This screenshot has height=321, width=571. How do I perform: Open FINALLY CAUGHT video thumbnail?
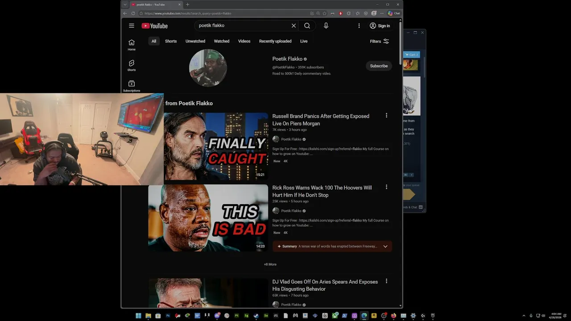point(216,146)
